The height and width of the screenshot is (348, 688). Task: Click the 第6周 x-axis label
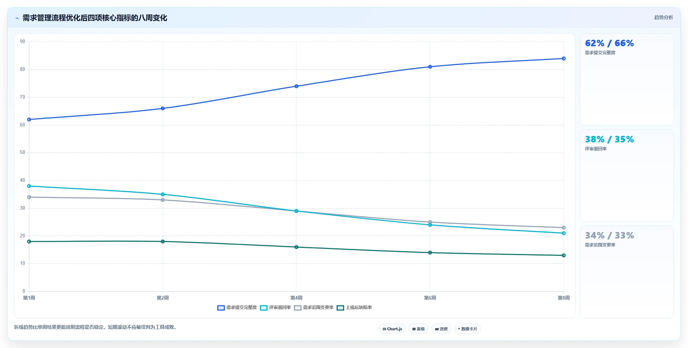pos(430,298)
